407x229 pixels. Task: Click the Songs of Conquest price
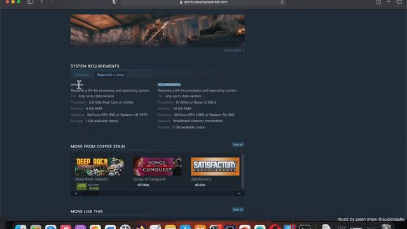pyautogui.click(x=143, y=185)
